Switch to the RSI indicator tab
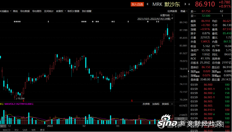 [16, 130]
